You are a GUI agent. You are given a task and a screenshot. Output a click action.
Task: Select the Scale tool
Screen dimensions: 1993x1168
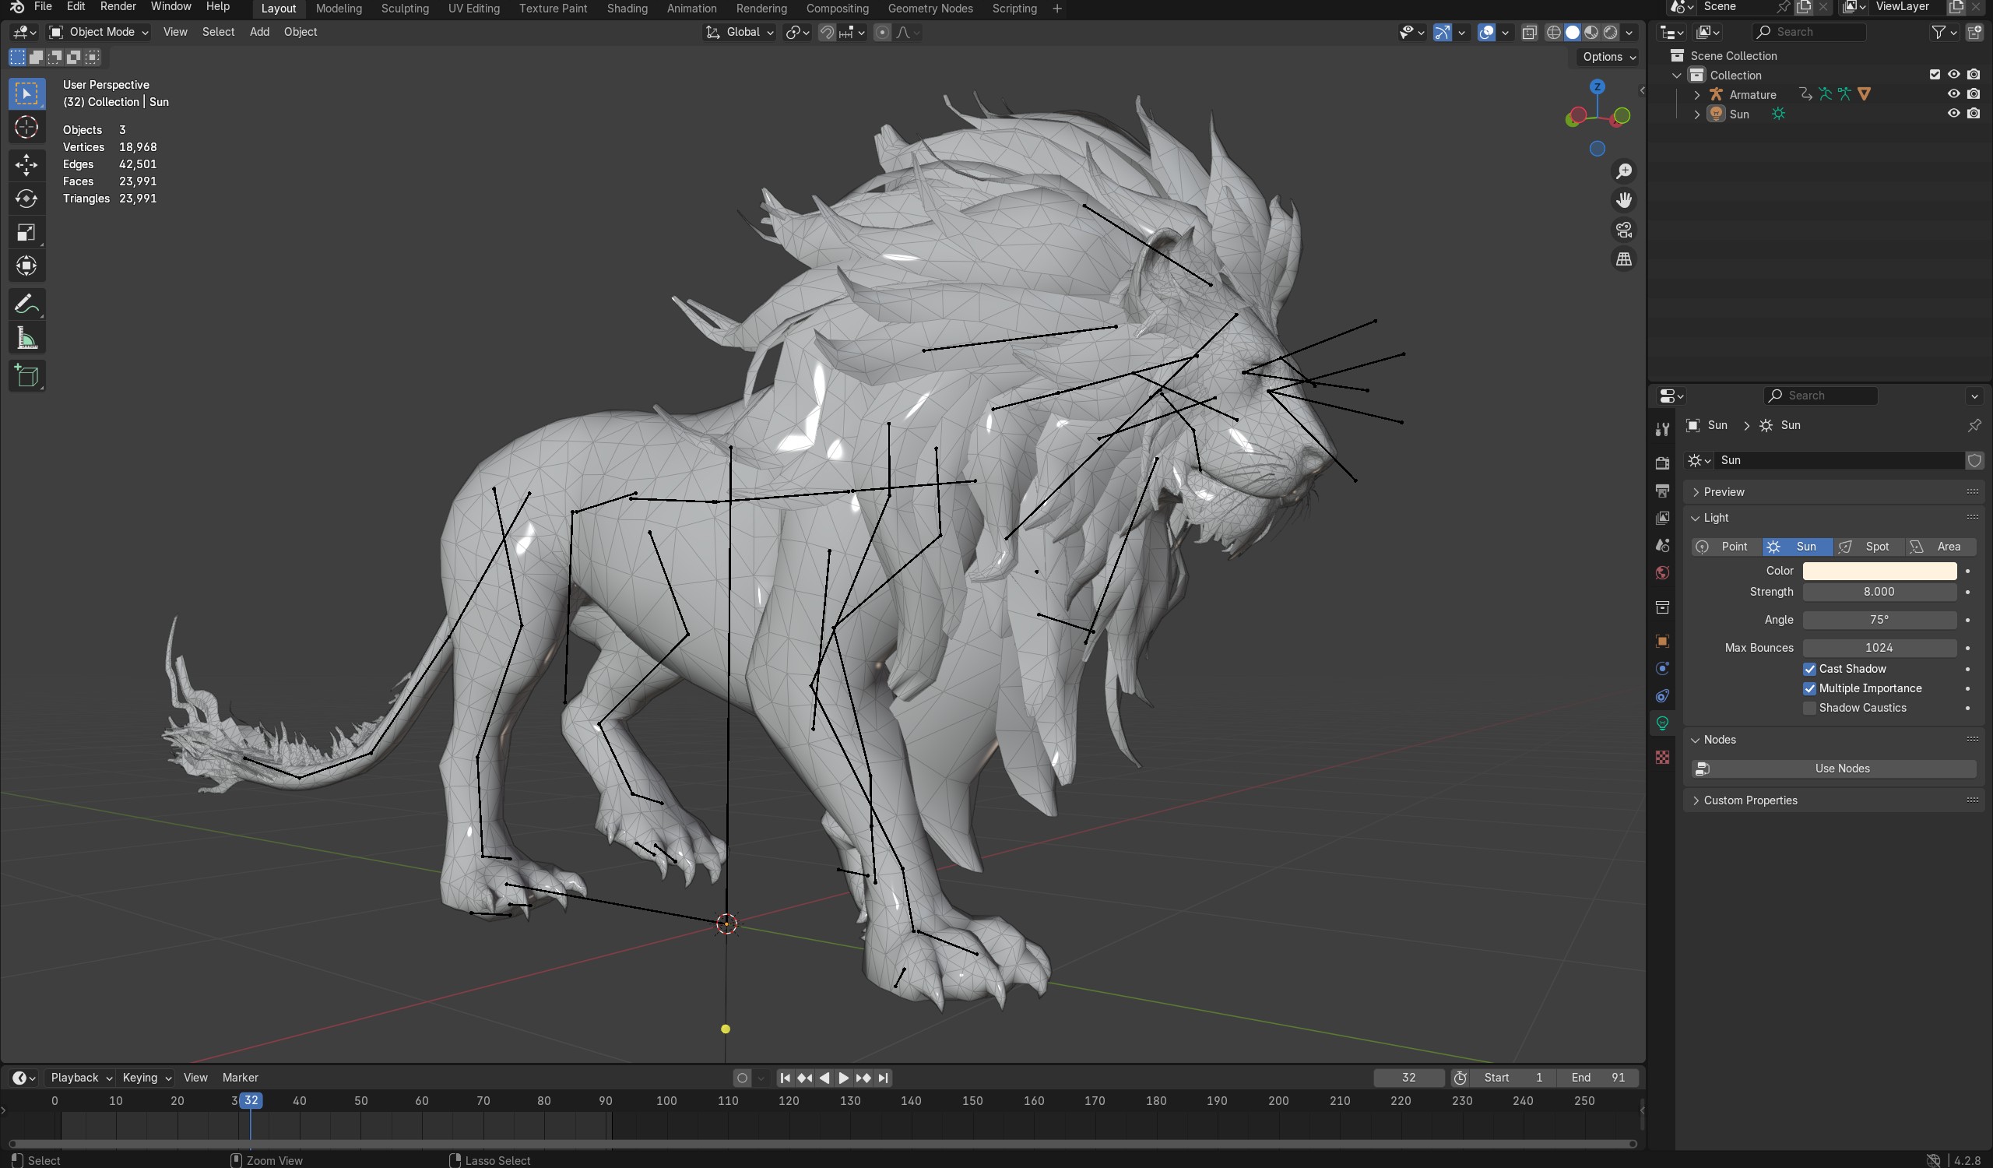pos(26,233)
